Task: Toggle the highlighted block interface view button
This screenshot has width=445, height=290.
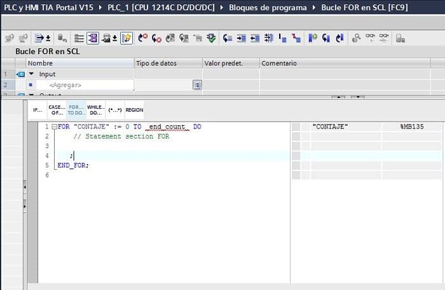Action: coord(93,38)
